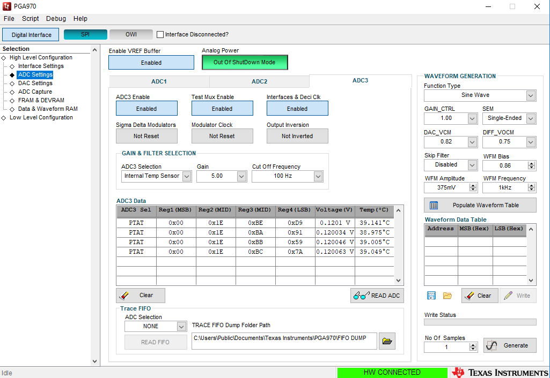Click selection panel scroll down arrow
The width and height of the screenshot is (550, 378).
[x=94, y=361]
